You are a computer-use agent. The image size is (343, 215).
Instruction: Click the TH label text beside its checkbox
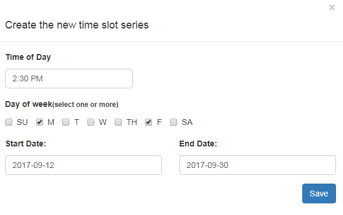(132, 122)
